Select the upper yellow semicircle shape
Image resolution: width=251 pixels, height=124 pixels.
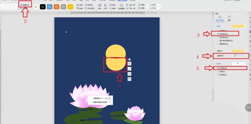pos(116,51)
